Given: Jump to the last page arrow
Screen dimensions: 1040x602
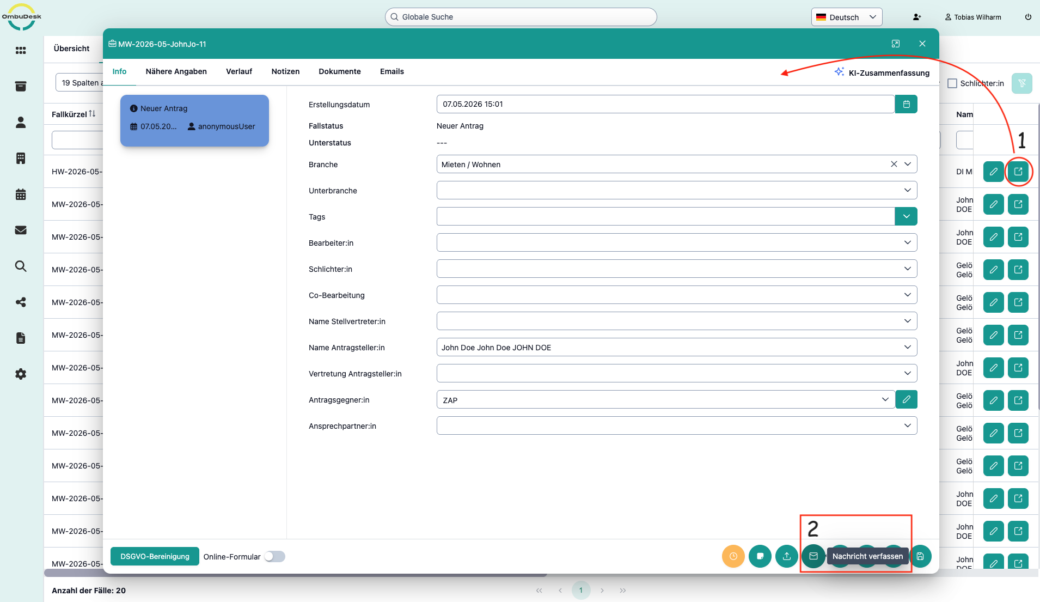Looking at the screenshot, I should click(623, 590).
